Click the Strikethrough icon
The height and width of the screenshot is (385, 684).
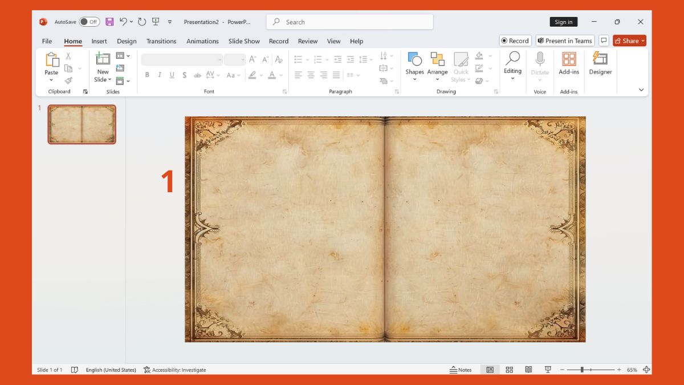pyautogui.click(x=184, y=75)
